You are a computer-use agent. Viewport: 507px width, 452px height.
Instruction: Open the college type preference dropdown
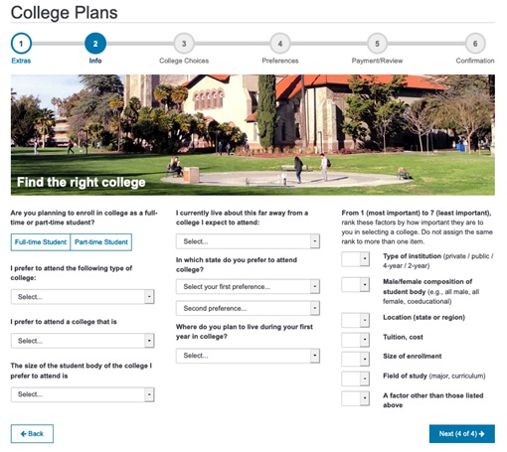(83, 297)
